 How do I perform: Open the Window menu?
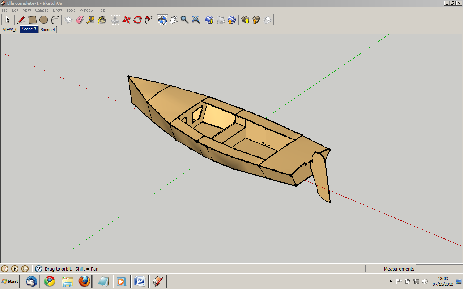(86, 10)
